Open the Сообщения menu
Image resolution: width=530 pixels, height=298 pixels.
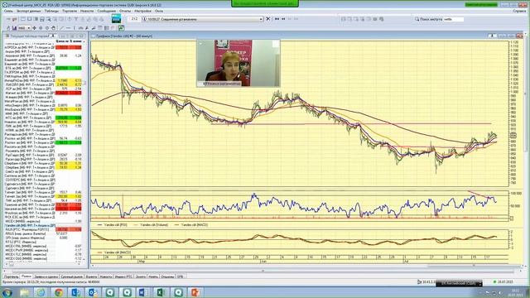pyautogui.click(x=107, y=11)
